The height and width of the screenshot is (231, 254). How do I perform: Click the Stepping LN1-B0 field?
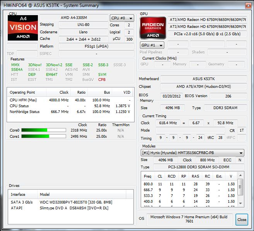[x=83, y=25]
